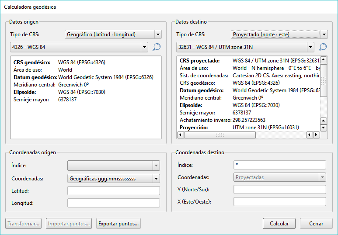Expand the 32631 - WGS 84 / UTM zone 31N combo box
The width and height of the screenshot is (338, 235).
click(x=245, y=47)
